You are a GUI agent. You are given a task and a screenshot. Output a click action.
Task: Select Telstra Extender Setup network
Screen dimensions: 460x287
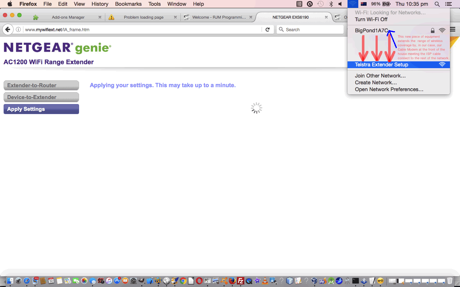point(399,65)
